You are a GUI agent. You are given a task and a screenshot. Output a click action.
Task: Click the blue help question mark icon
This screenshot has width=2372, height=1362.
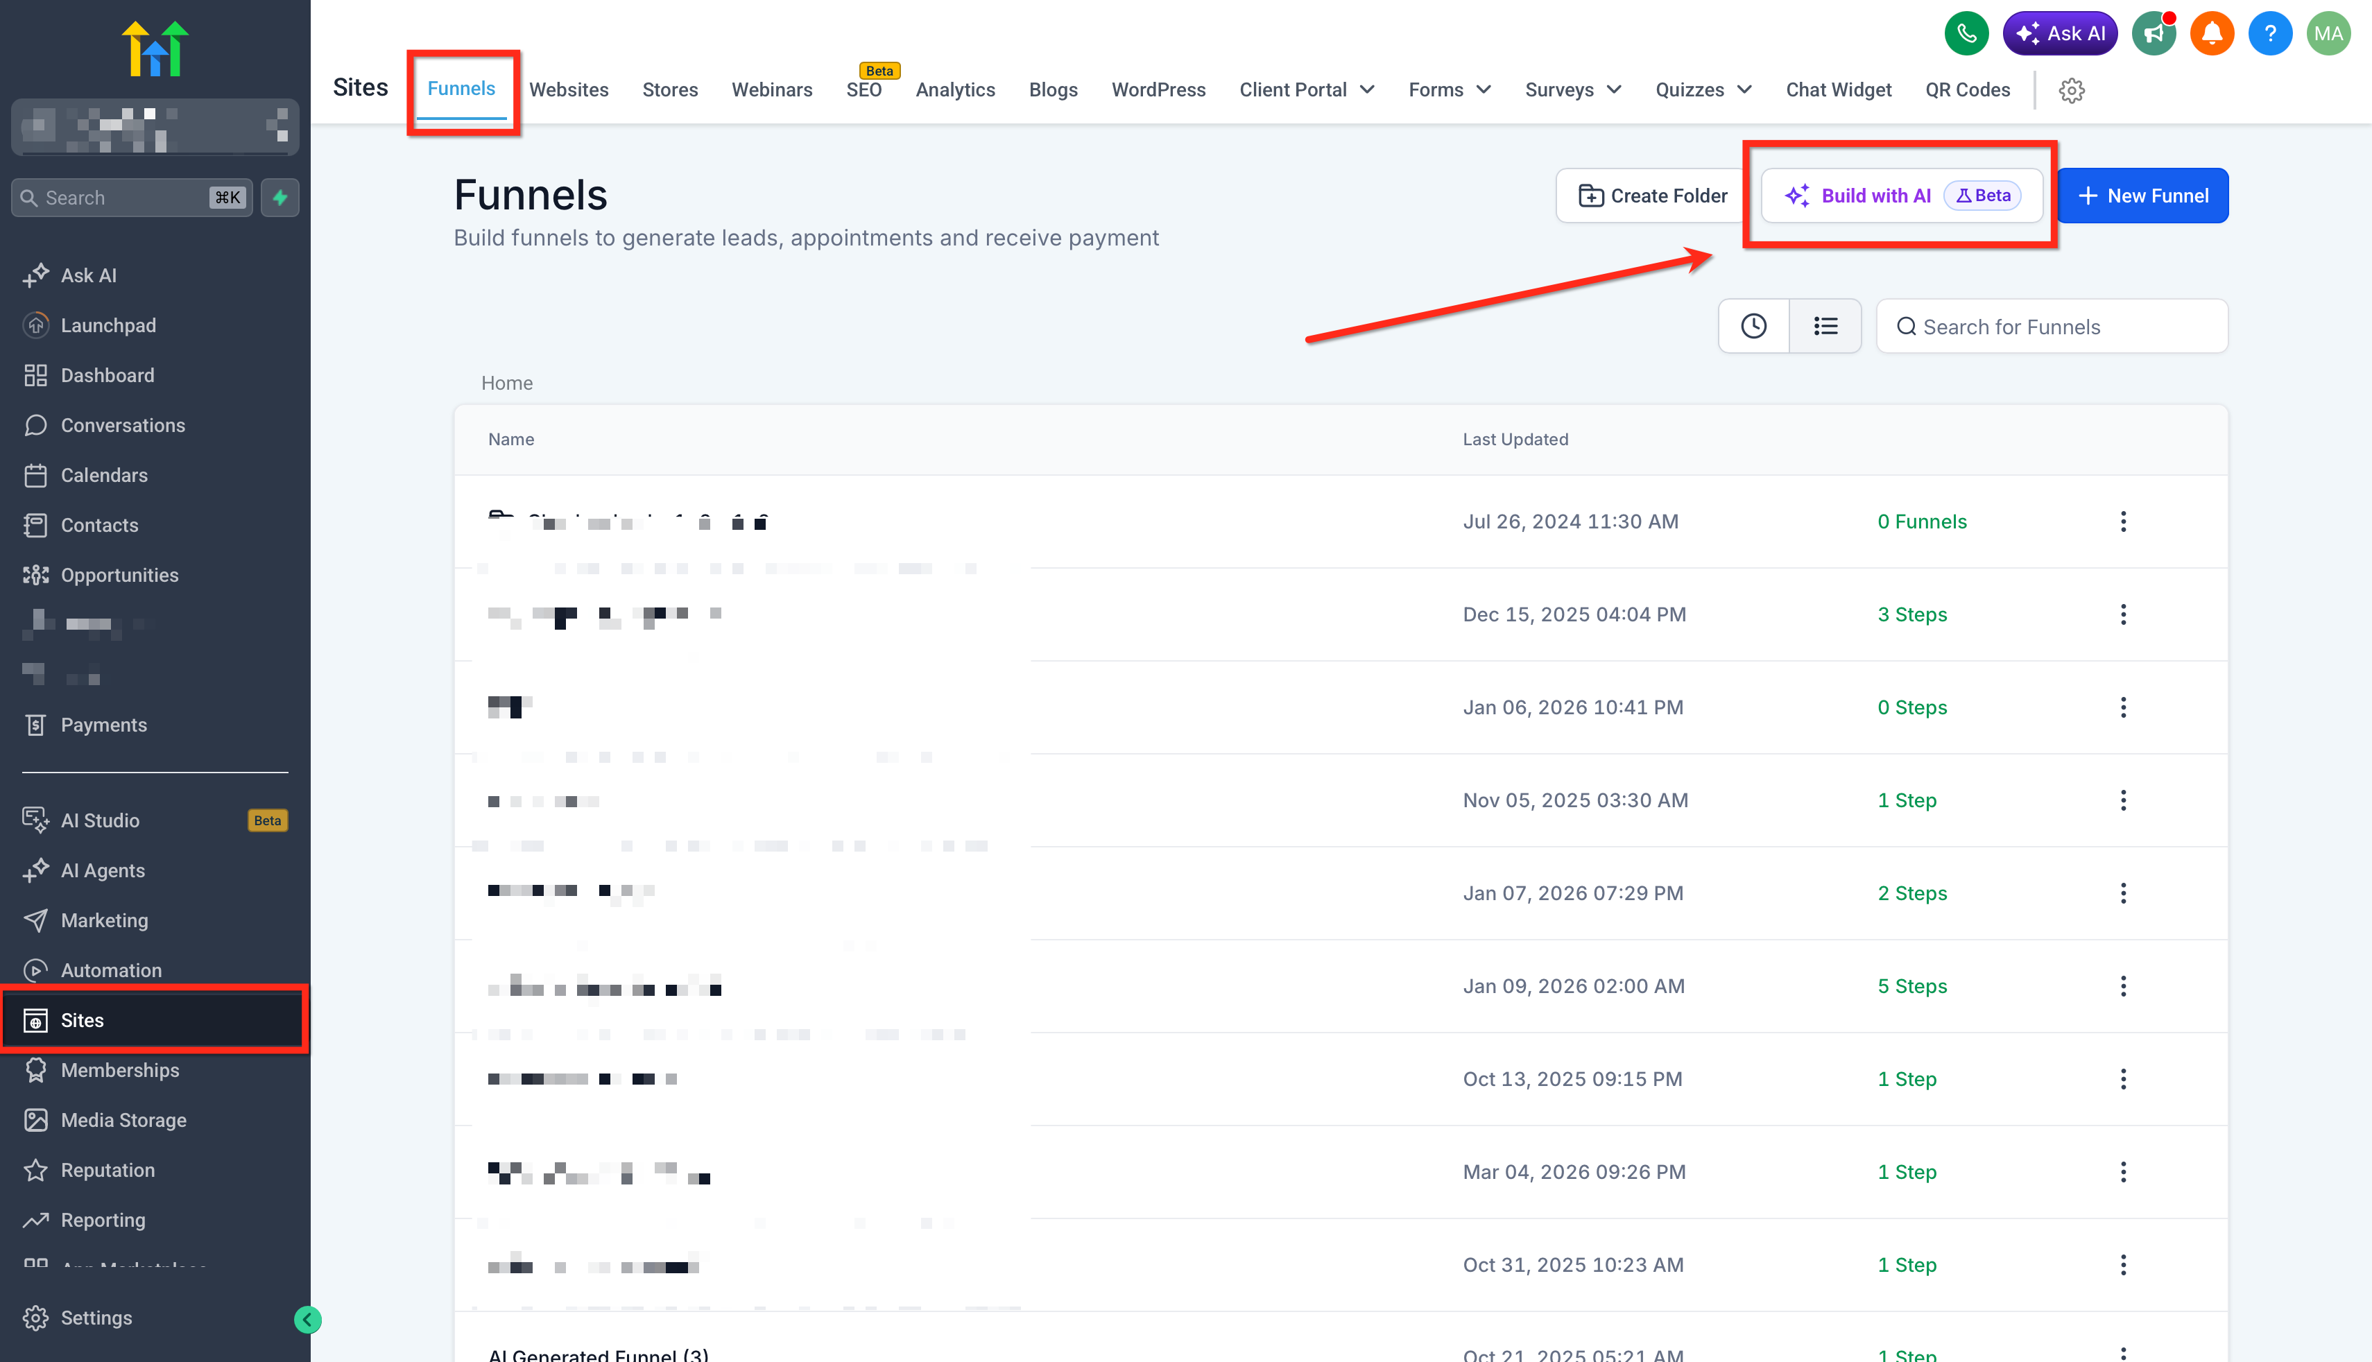pos(2269,34)
